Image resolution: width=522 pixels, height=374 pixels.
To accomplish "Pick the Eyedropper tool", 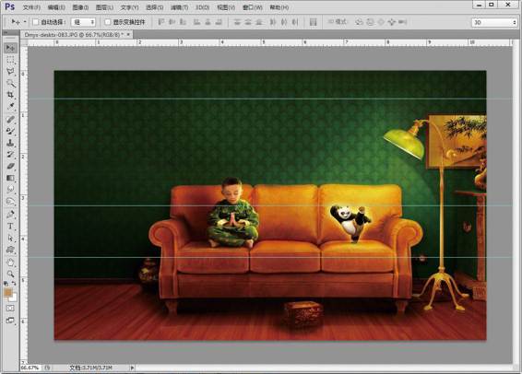I will point(10,107).
